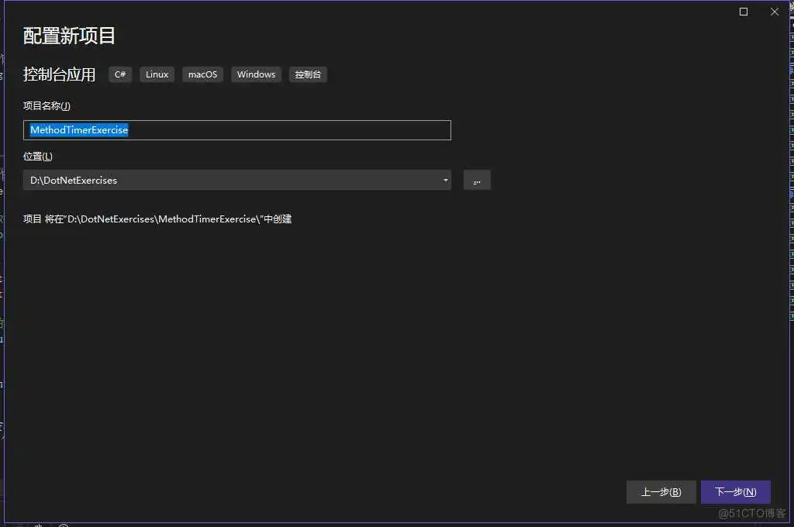Click the D:\DotNetExercises location combo box

pyautogui.click(x=237, y=181)
